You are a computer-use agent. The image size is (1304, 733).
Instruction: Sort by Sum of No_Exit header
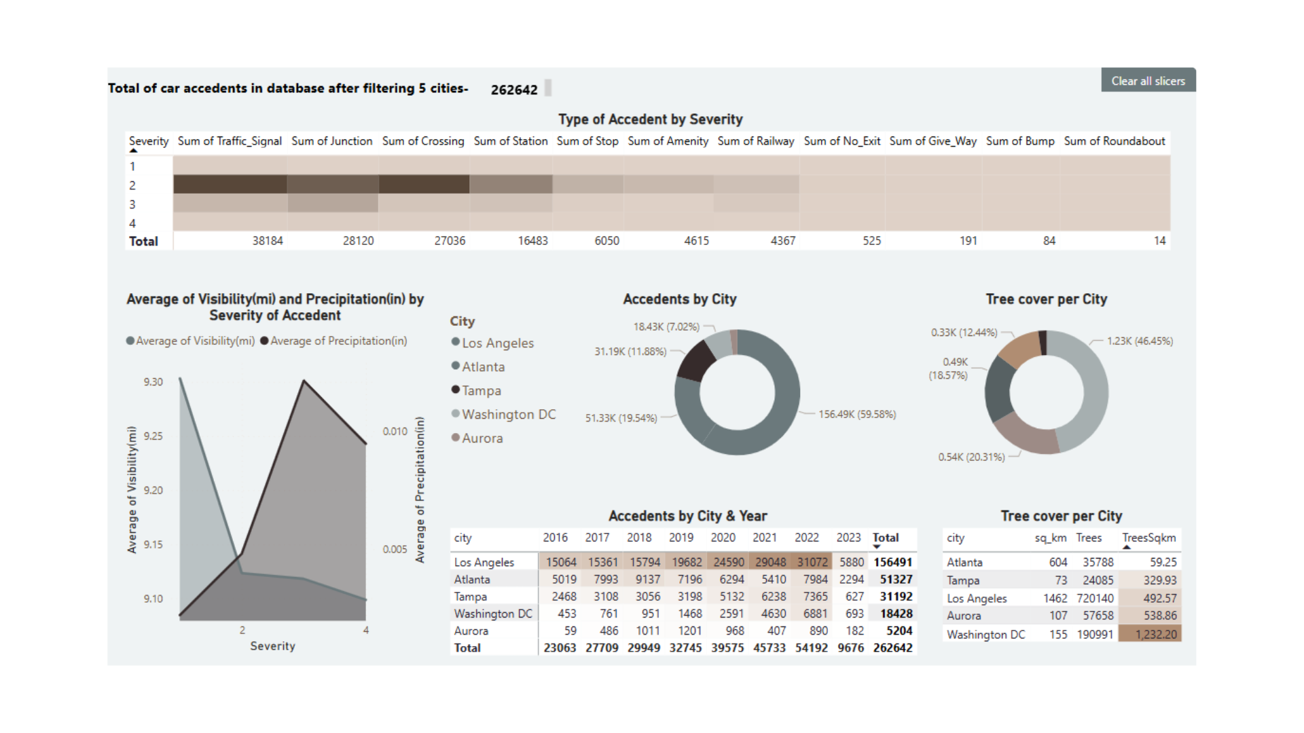coord(842,141)
